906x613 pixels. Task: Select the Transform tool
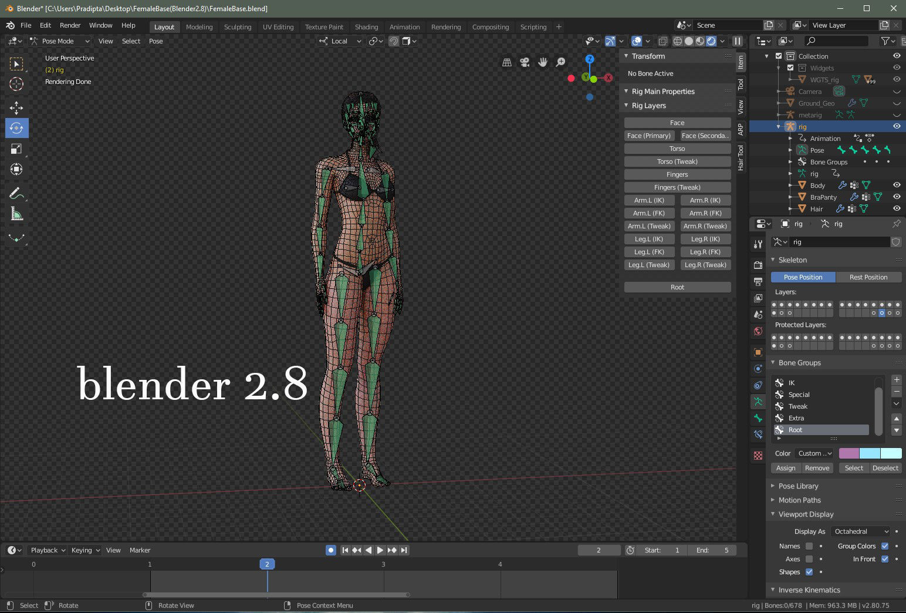click(x=16, y=169)
